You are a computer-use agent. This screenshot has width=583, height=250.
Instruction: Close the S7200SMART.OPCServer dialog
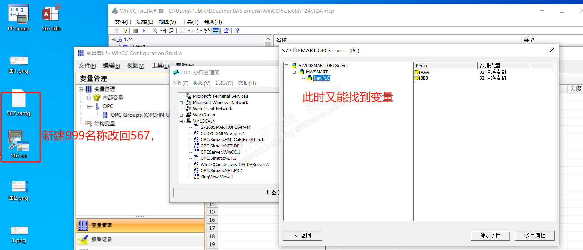point(552,50)
